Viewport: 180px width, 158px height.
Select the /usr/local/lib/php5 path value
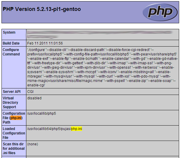pos(41,113)
